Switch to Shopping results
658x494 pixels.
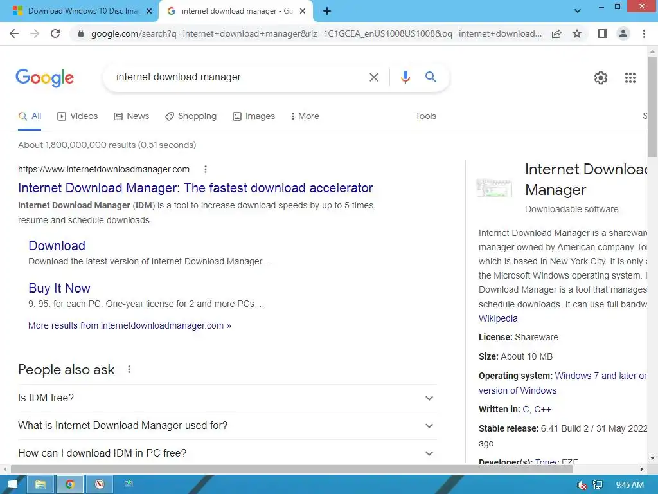pyautogui.click(x=191, y=116)
